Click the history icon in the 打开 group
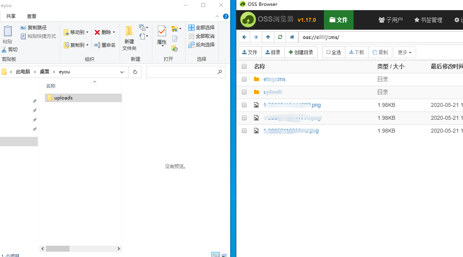 (175, 48)
